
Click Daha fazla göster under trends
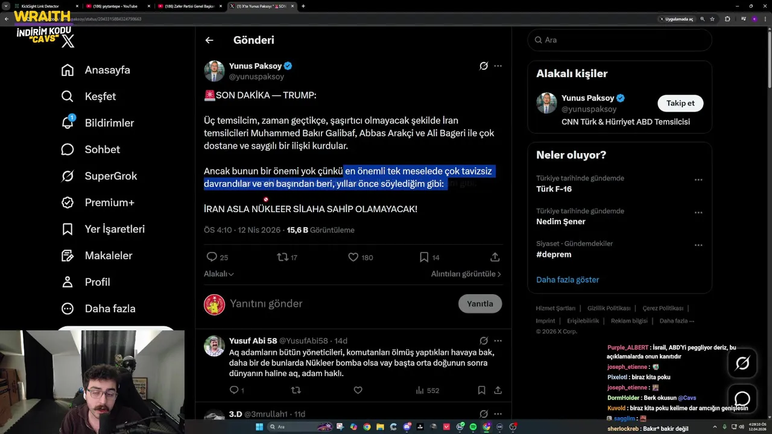tap(568, 280)
